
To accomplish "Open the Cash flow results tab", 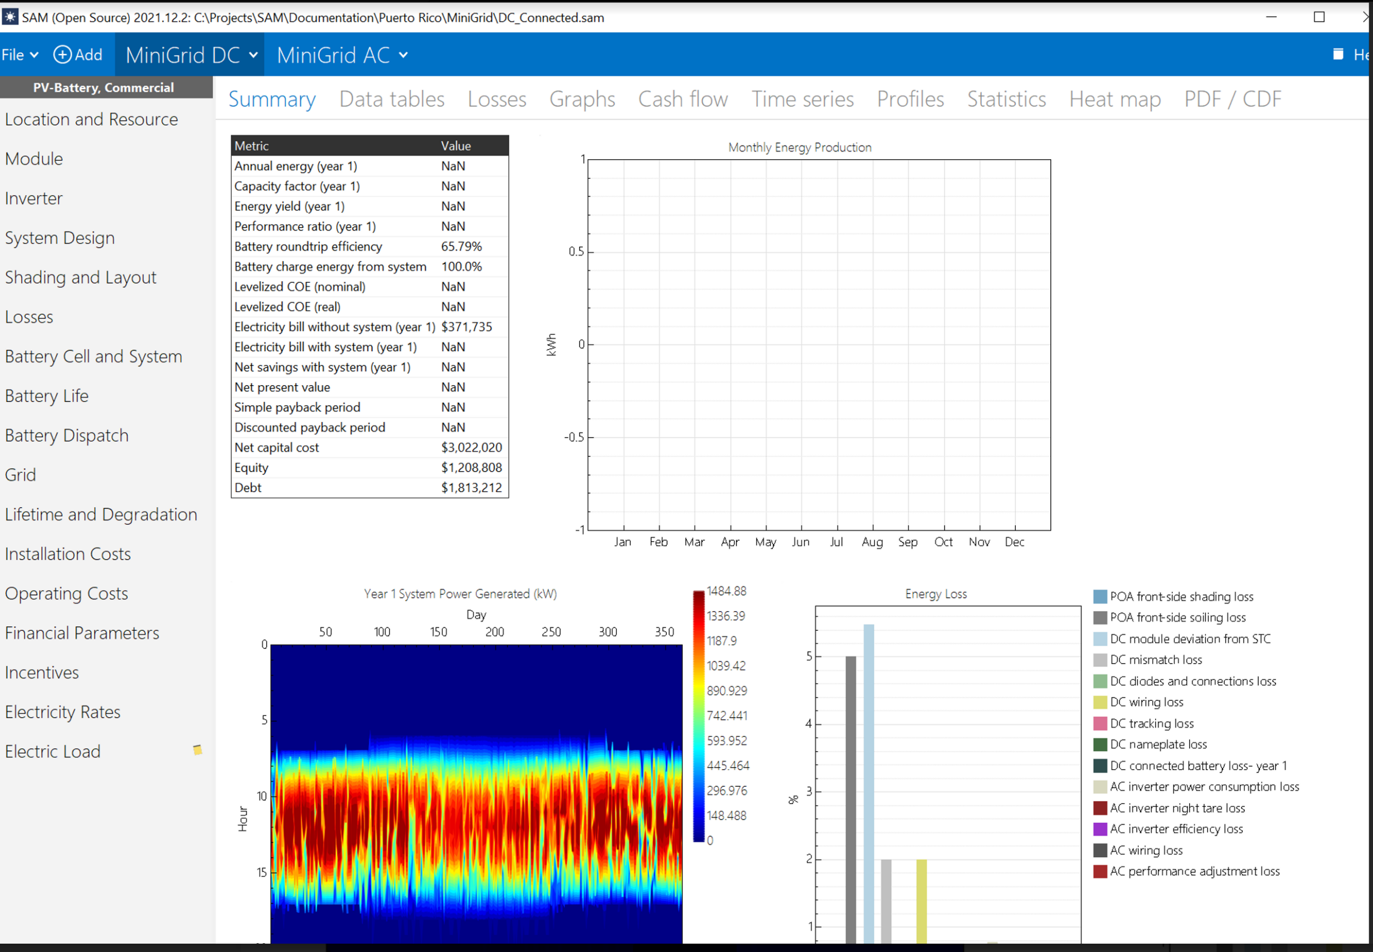I will pos(683,99).
